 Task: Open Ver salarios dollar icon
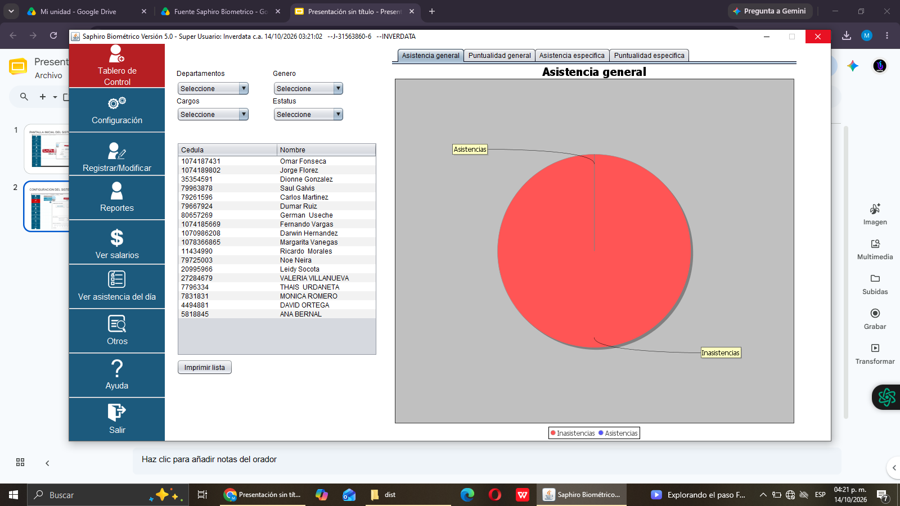[x=117, y=238]
